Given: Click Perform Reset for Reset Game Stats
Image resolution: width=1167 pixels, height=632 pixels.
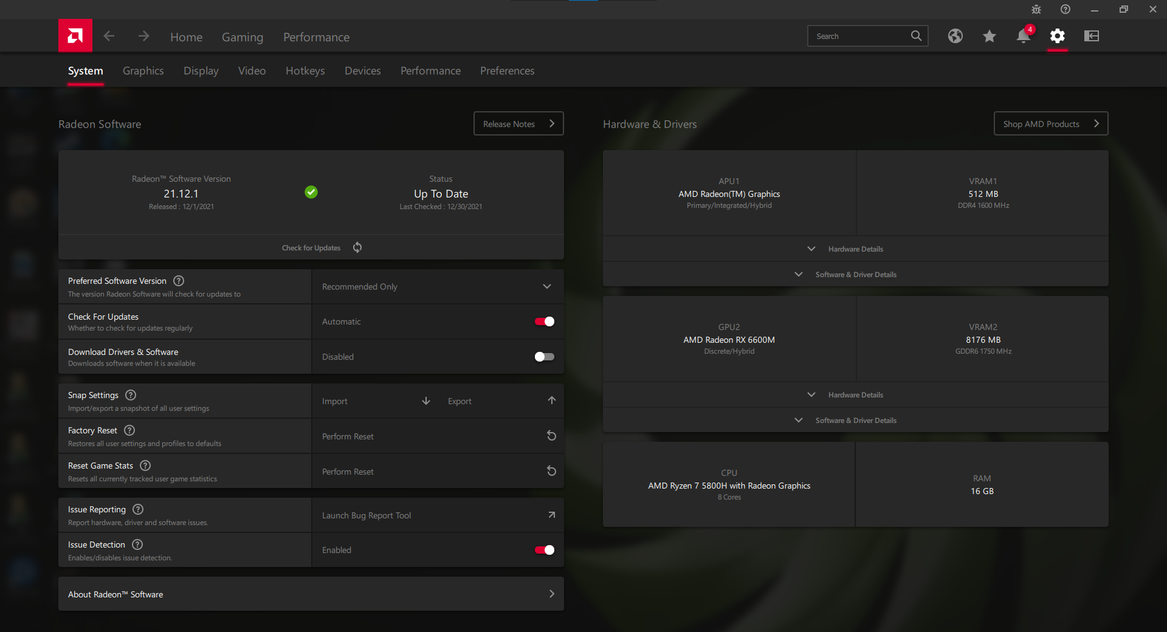Looking at the screenshot, I should click(x=348, y=472).
